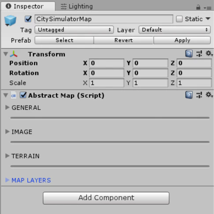Open Abstract Map gear settings menu
Image resolution: width=214 pixels, height=214 pixels.
pyautogui.click(x=209, y=95)
